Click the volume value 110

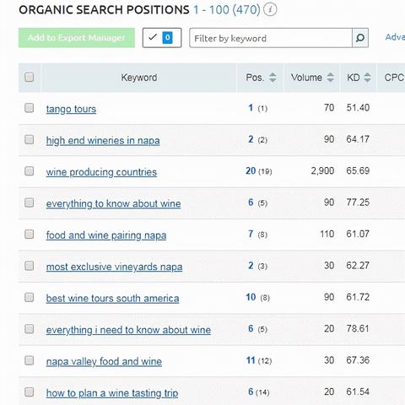click(x=327, y=234)
